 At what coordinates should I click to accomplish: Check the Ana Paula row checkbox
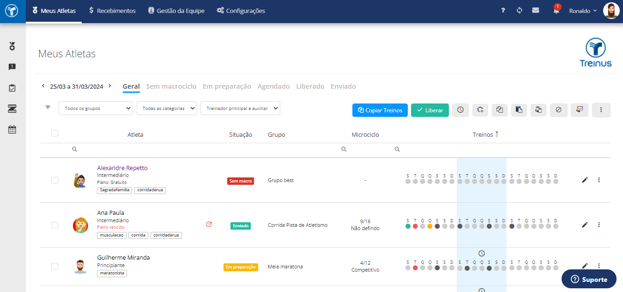[55, 225]
